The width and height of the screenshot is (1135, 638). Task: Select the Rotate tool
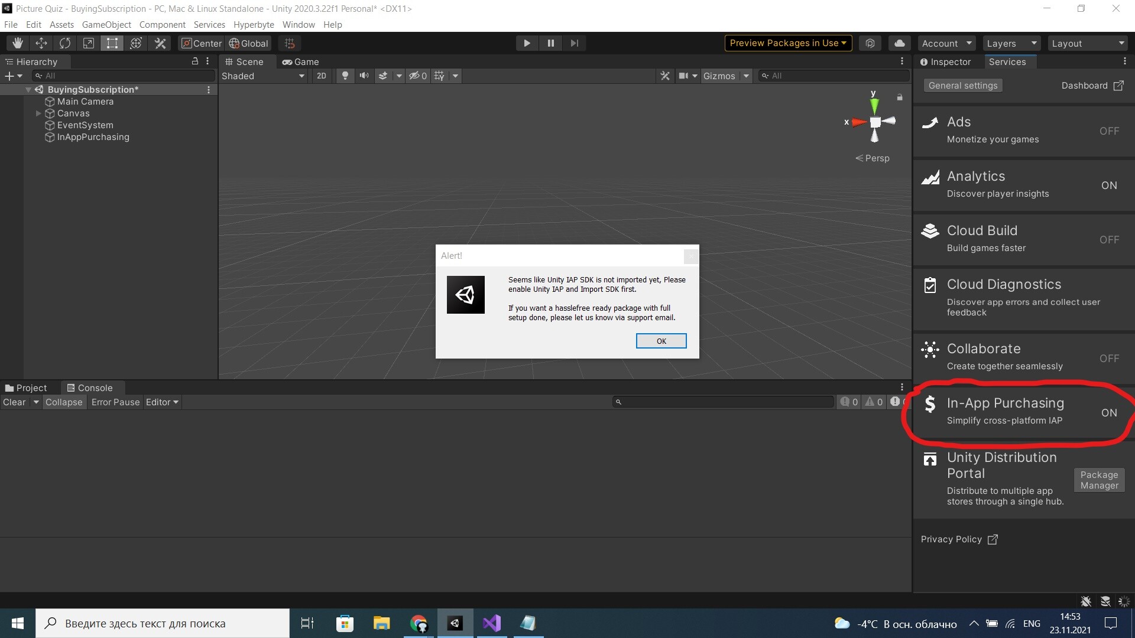point(65,43)
